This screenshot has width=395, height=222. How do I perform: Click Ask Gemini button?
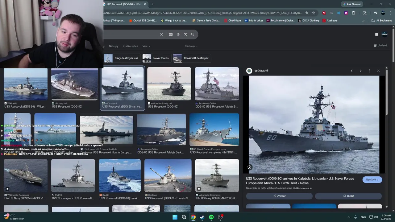[x=351, y=4]
